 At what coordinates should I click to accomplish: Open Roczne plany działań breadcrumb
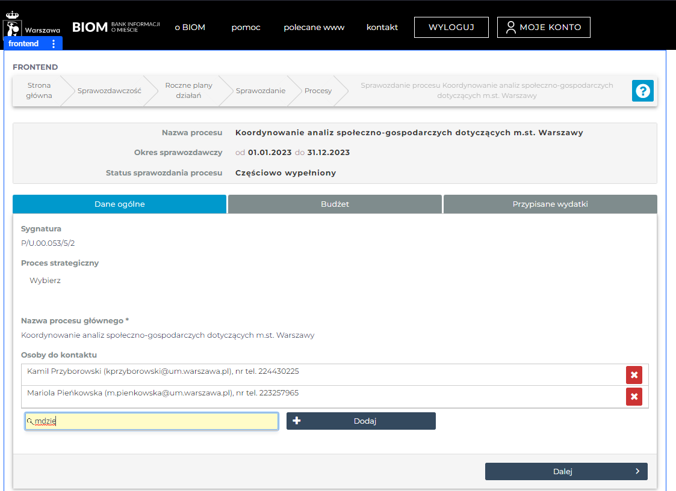(184, 91)
